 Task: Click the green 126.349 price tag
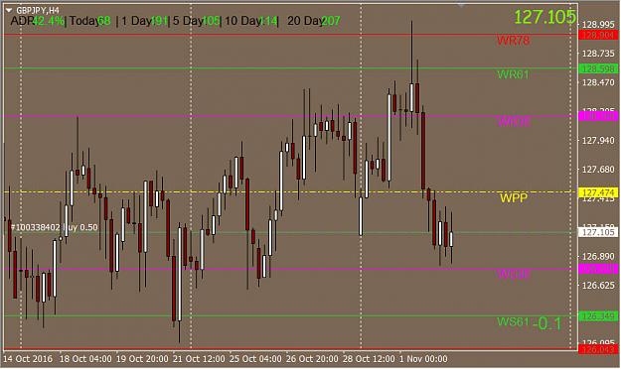(x=598, y=316)
